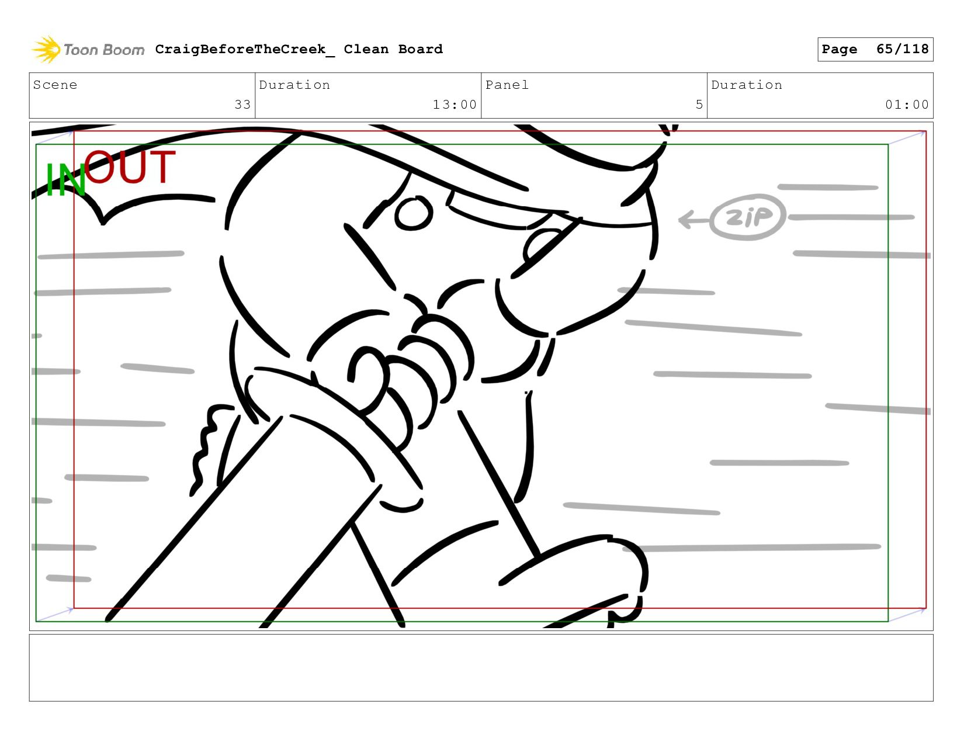Image resolution: width=964 pixels, height=745 pixels.
Task: Click the green 'IN' camera label
Action: (x=65, y=179)
